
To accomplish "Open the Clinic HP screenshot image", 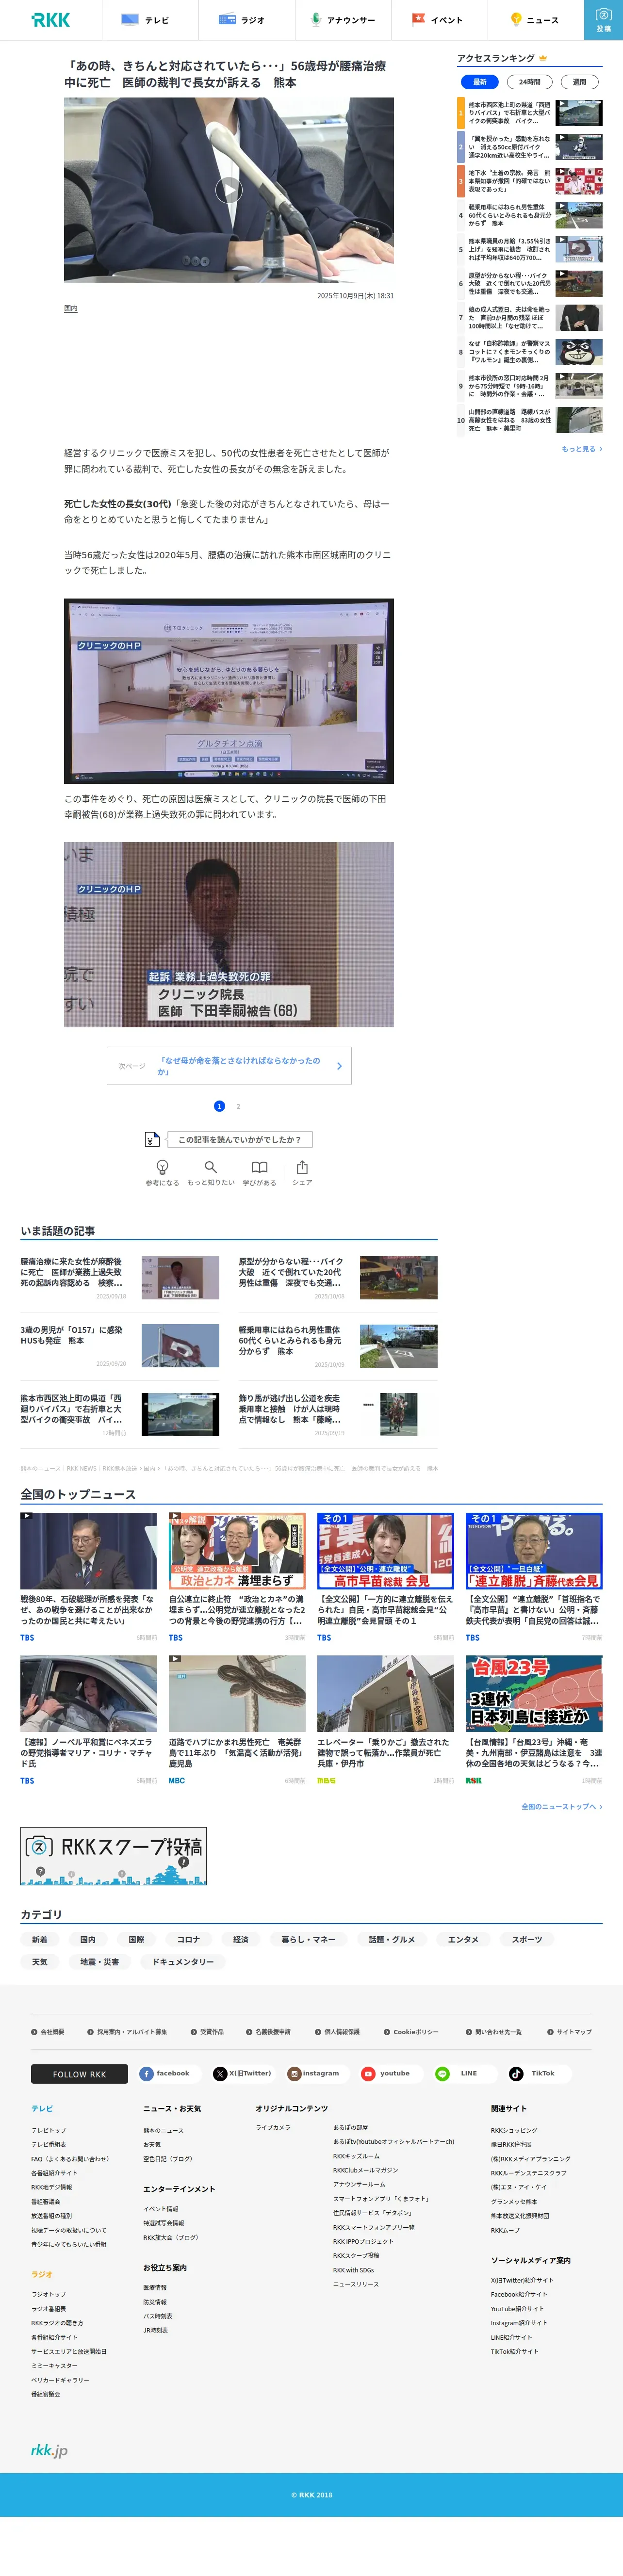I will pyautogui.click(x=229, y=691).
